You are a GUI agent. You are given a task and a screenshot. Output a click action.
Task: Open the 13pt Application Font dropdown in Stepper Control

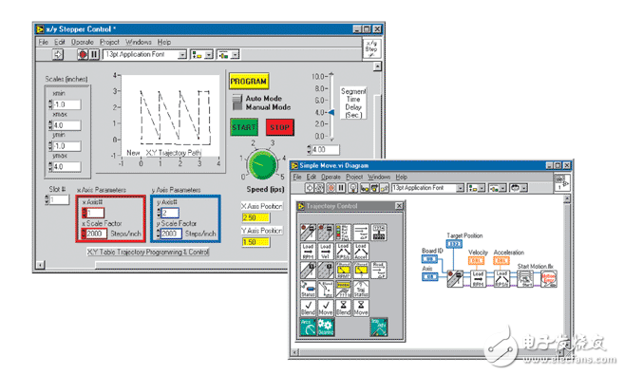coord(145,54)
